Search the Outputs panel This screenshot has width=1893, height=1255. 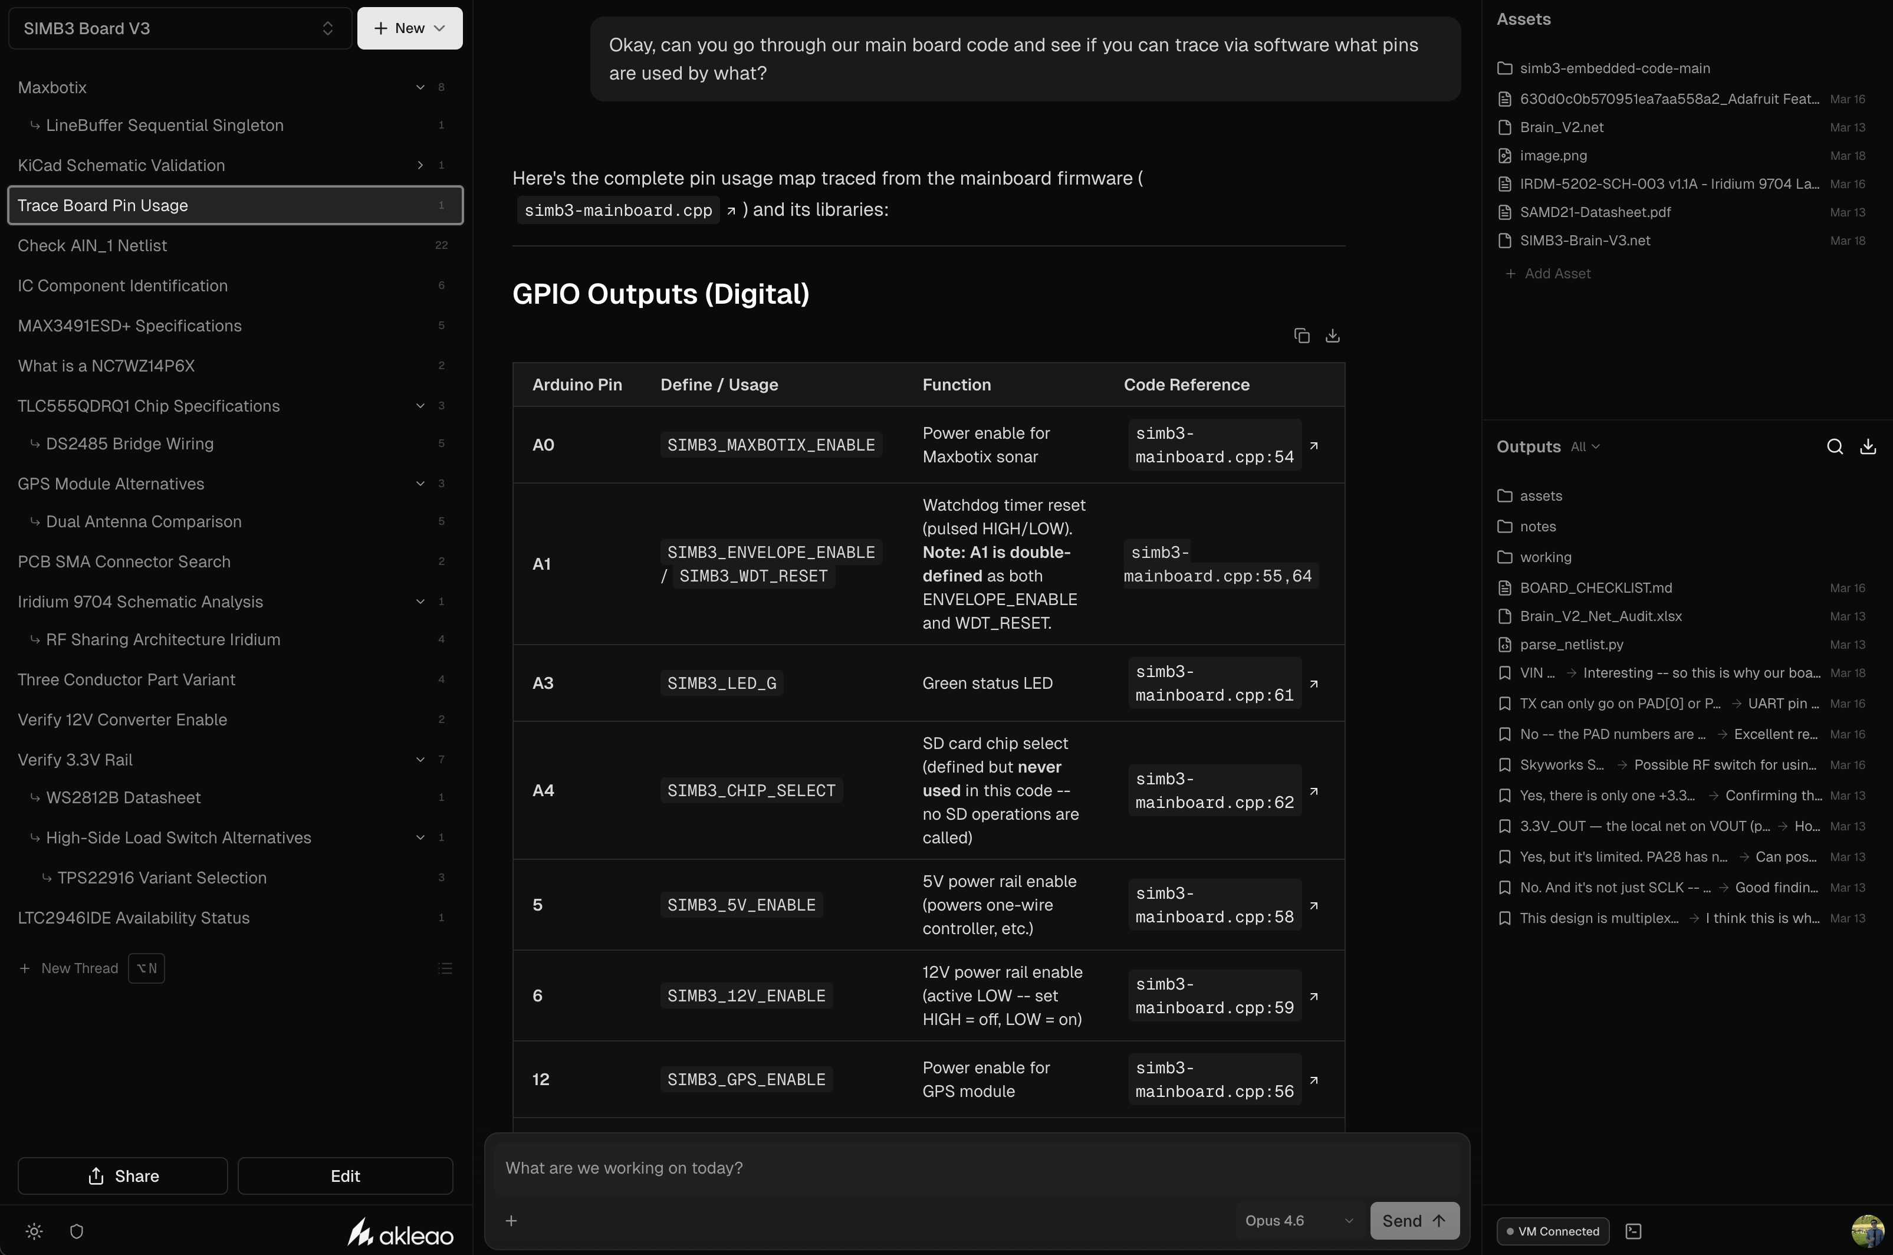tap(1835, 446)
